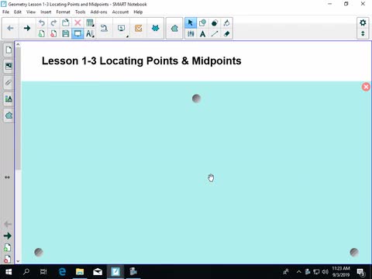This screenshot has height=279, width=372.
Task: Close the screen shade with red X
Action: coord(366,87)
